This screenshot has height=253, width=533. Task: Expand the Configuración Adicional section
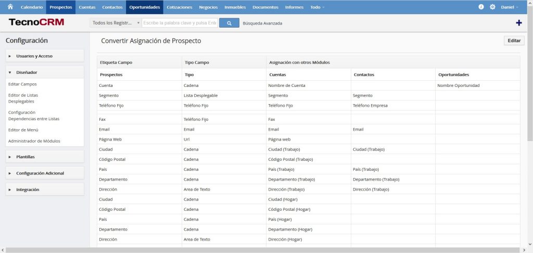coord(44,173)
